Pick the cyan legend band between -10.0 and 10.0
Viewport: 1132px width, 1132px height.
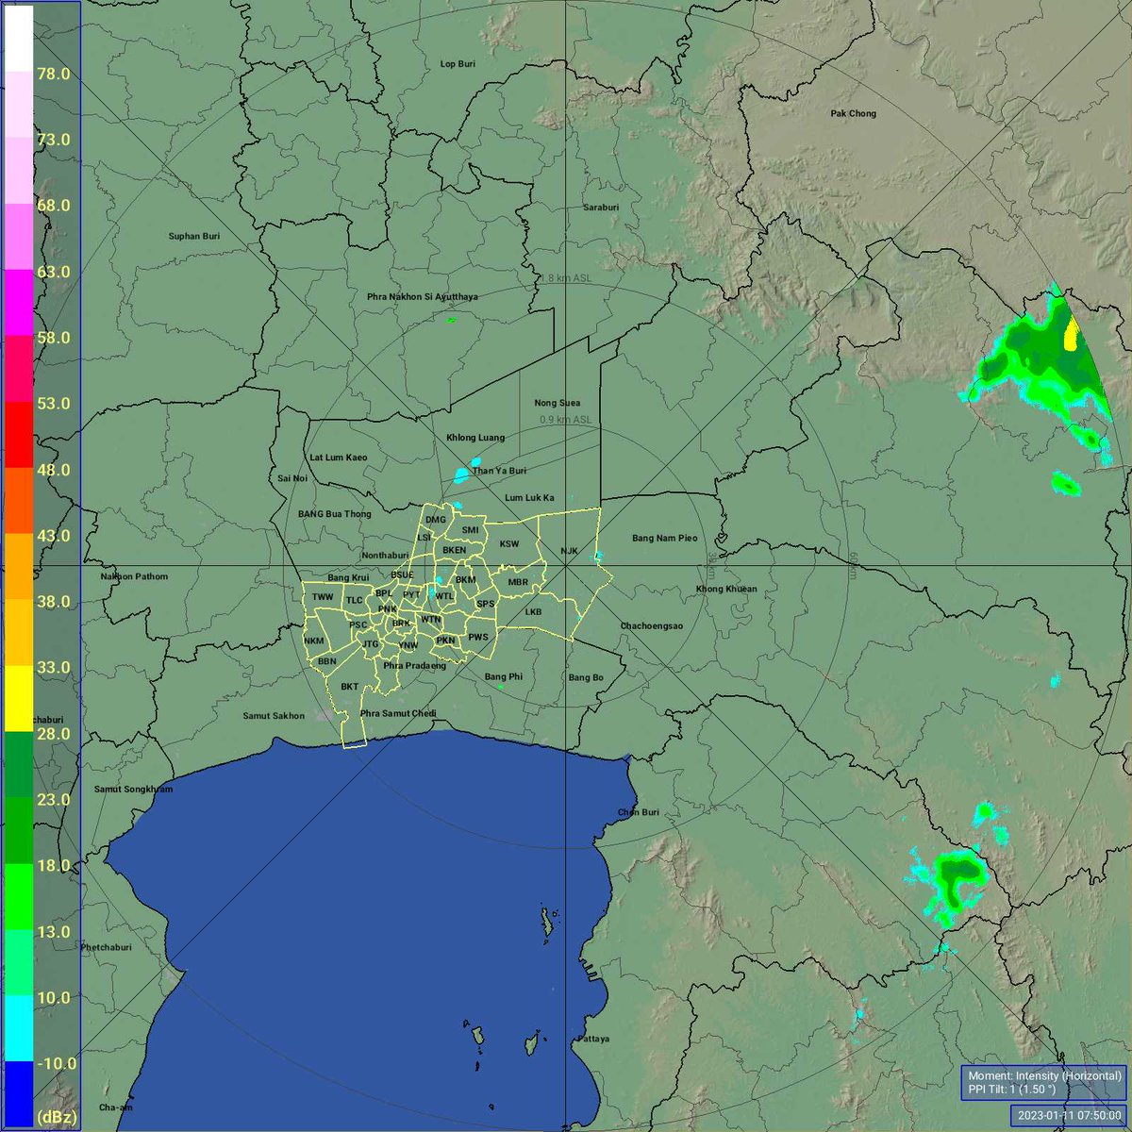click(19, 1028)
